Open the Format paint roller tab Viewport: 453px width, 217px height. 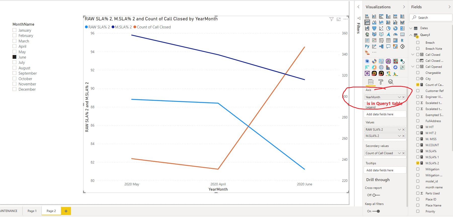[381, 82]
